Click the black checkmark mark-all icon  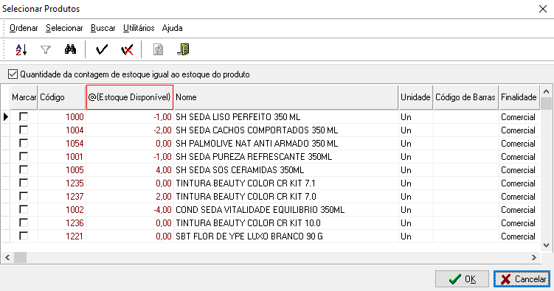click(102, 49)
